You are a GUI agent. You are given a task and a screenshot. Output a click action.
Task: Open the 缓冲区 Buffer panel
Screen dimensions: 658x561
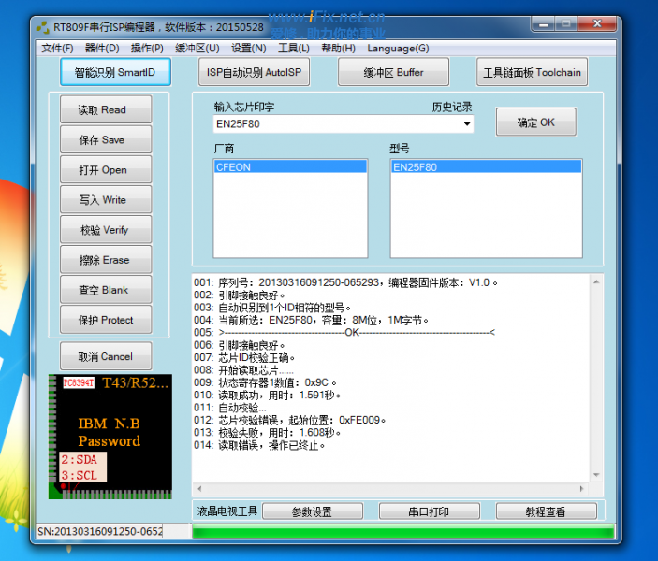click(x=393, y=72)
